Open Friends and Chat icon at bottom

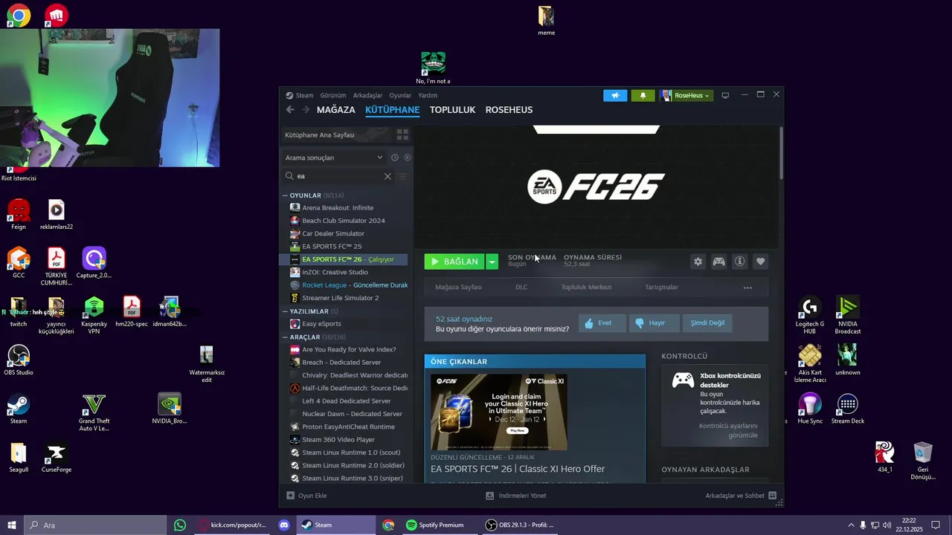click(772, 496)
